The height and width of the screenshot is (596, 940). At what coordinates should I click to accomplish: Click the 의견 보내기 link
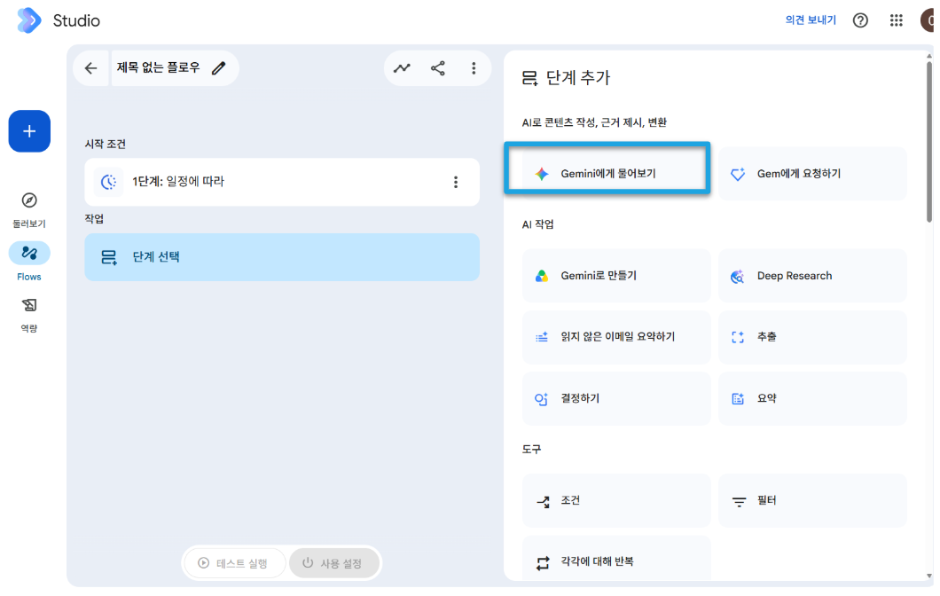[811, 20]
